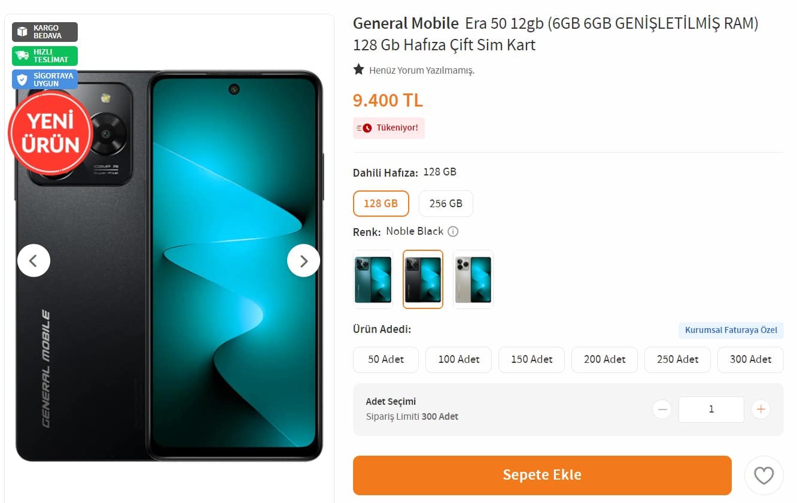Open the Kurumsal Faturaya Özel tag

tap(731, 331)
